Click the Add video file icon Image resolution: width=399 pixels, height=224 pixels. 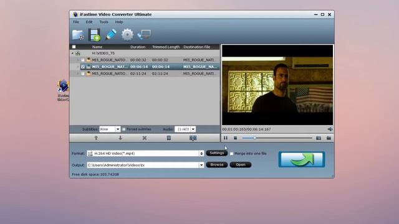tap(94, 35)
